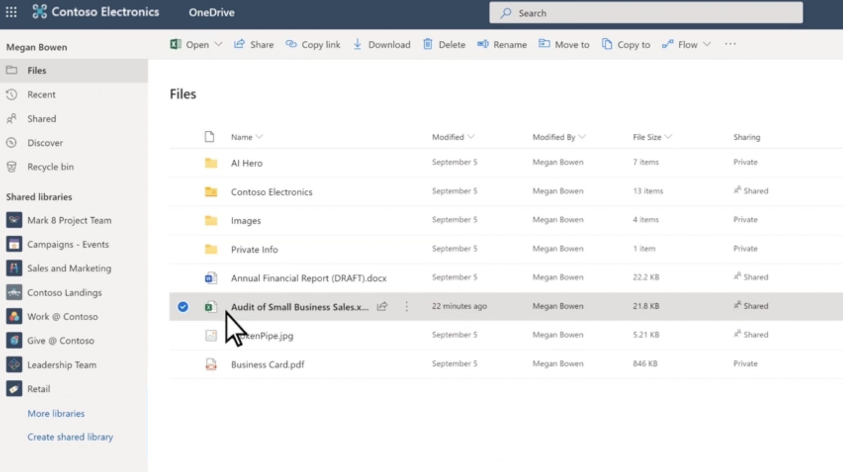Viewport: 843px width, 472px height.
Task: Click the Recycle bin icon in sidebar
Action: (x=12, y=167)
